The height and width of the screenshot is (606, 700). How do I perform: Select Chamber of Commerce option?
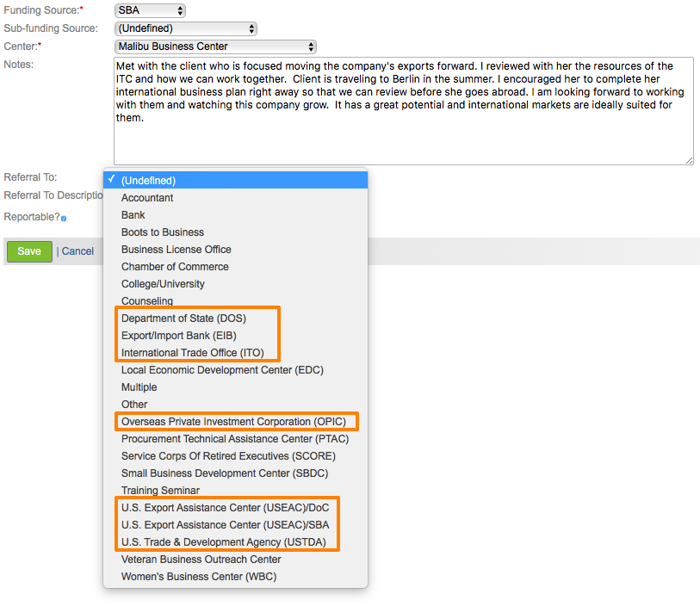point(175,267)
